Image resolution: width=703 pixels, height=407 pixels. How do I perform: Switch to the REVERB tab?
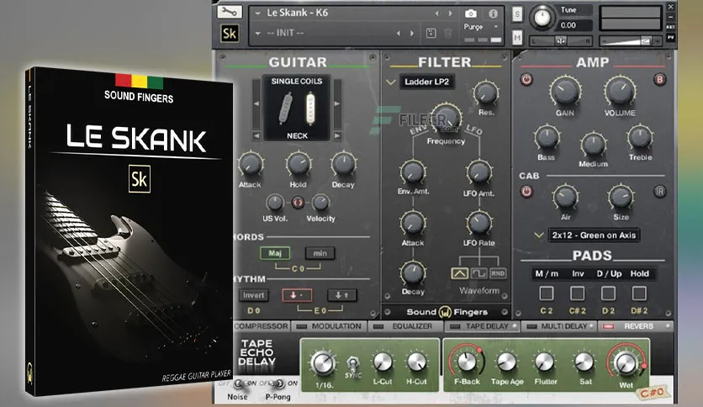635,326
